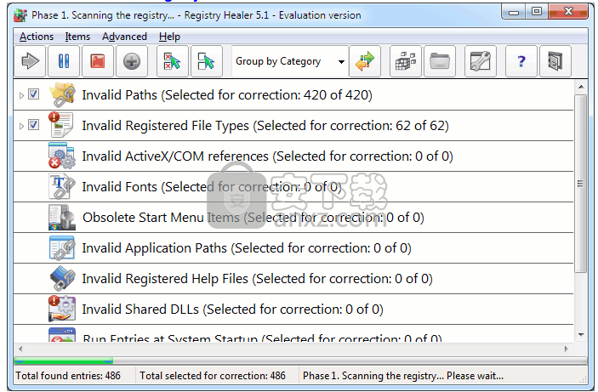Click the Invalid Fonts category icon
The image size is (598, 392).
(62, 186)
